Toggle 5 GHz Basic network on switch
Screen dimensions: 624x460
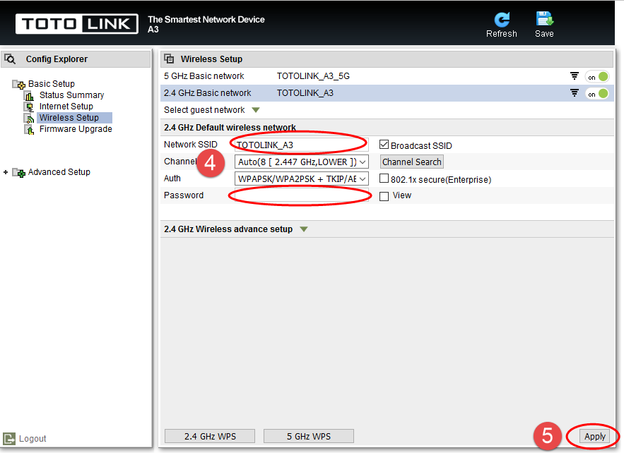point(597,77)
